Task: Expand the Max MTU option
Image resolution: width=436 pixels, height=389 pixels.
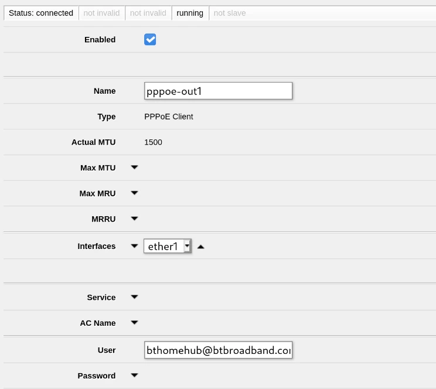Action: click(x=134, y=168)
